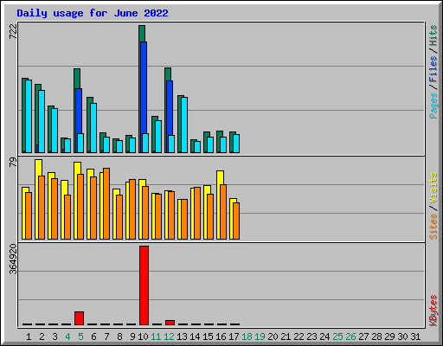Click day 29 on the x-axis
Viewport: 443px width, 346px height.
389,336
